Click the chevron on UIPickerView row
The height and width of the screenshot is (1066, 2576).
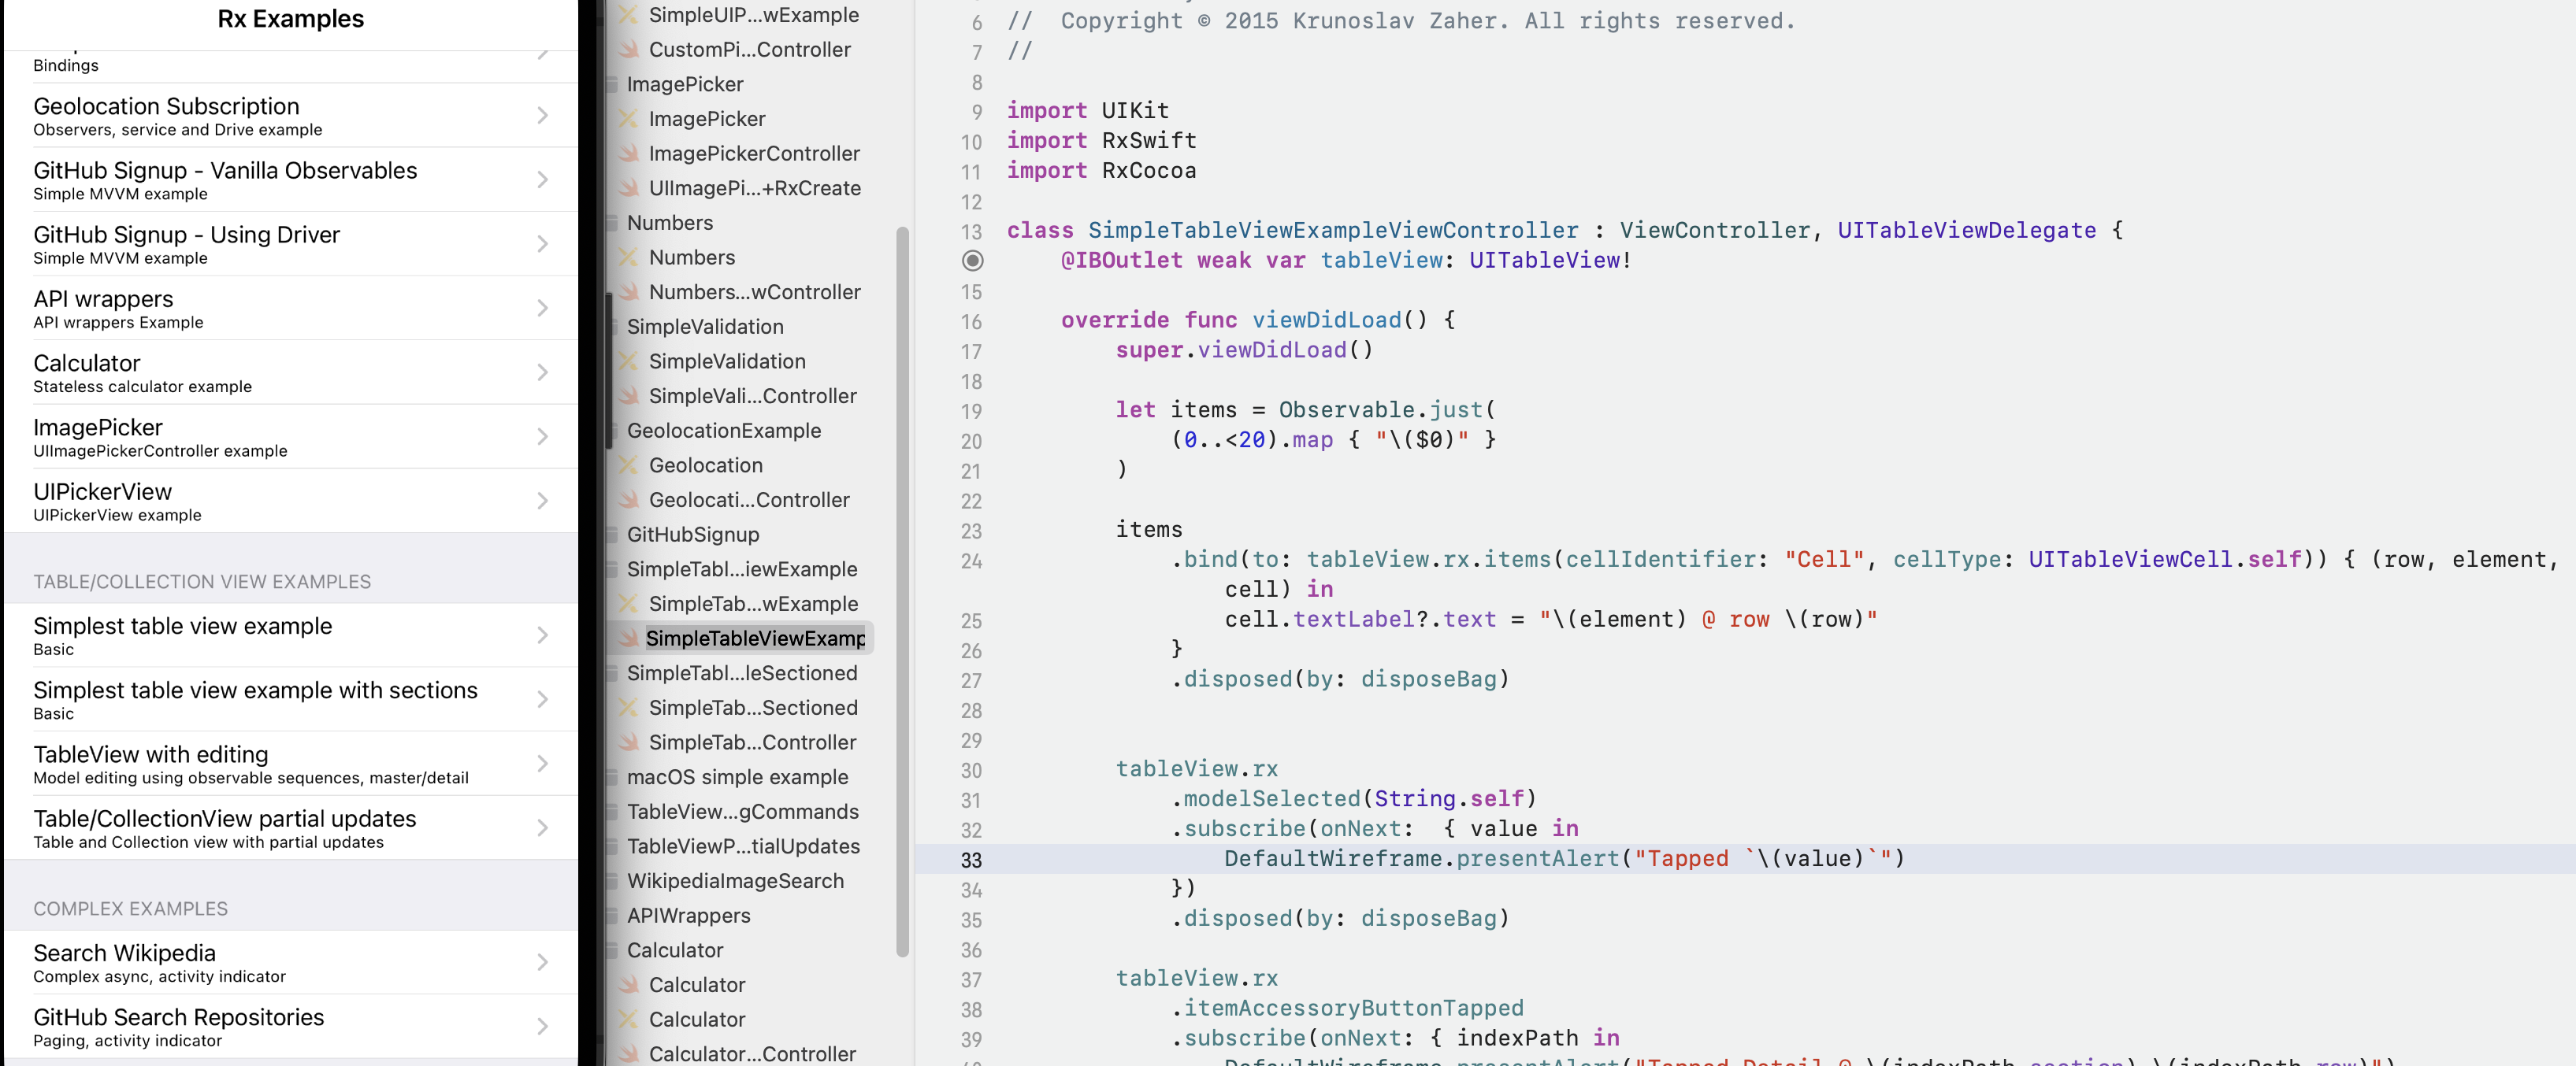click(542, 501)
